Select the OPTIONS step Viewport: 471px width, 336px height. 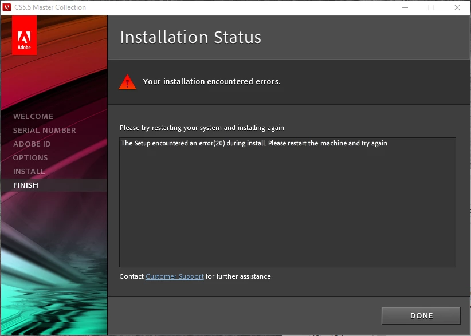point(30,158)
